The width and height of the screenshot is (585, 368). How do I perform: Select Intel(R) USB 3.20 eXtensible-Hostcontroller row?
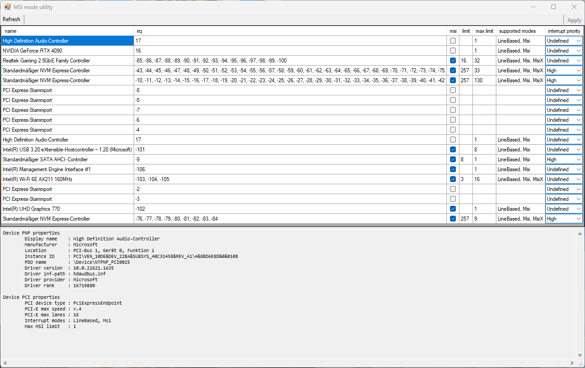67,150
